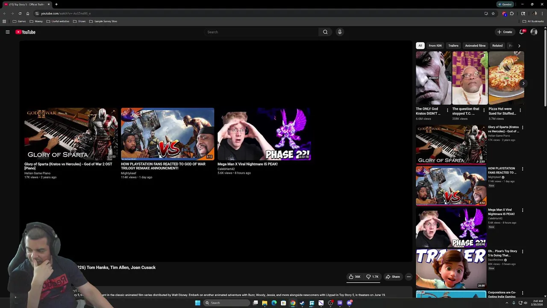Open YouTube notifications bell
Image resolution: width=547 pixels, height=308 pixels.
(x=522, y=32)
